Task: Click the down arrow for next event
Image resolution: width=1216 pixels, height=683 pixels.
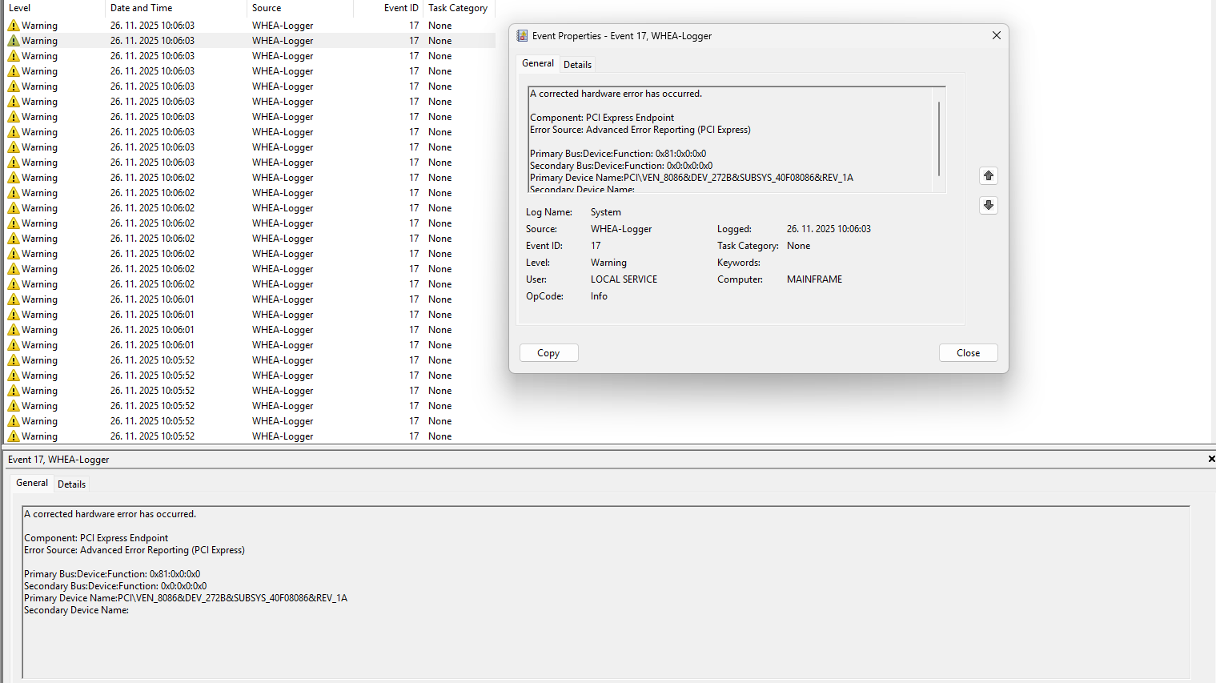Action: point(989,206)
